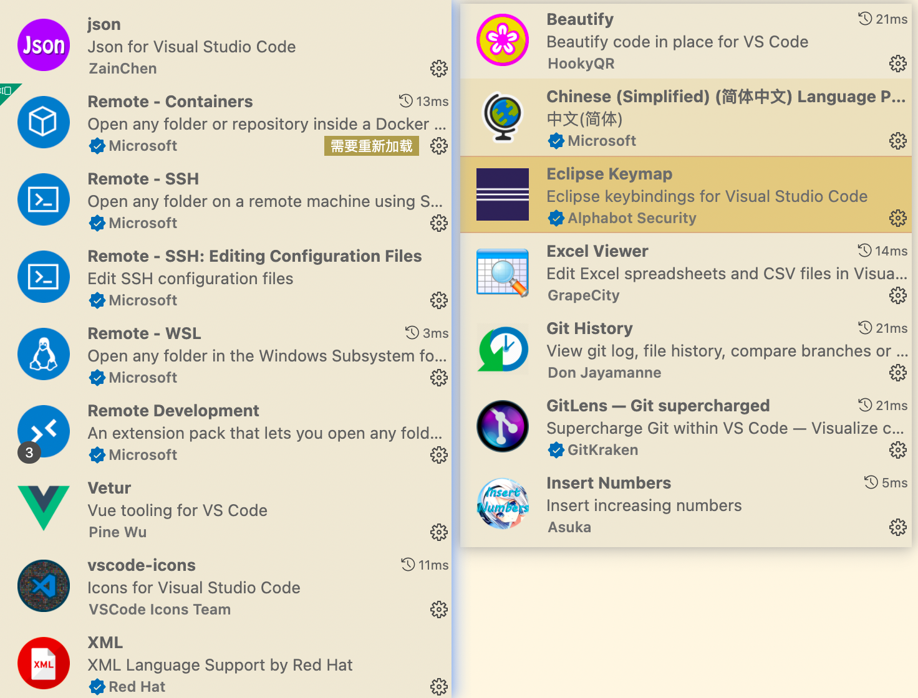918x698 pixels.
Task: Open manage gear for Chinese Language Pack
Action: coord(898,141)
